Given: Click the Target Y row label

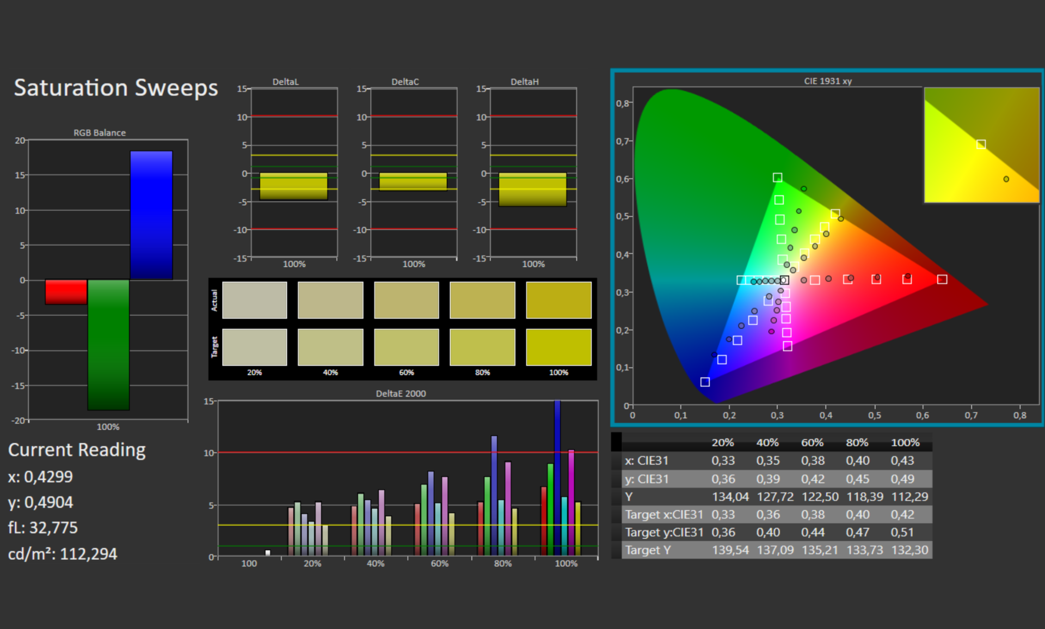Looking at the screenshot, I should coord(648,550).
